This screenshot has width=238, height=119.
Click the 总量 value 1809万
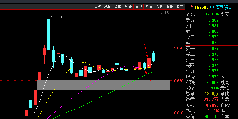pos(212,94)
